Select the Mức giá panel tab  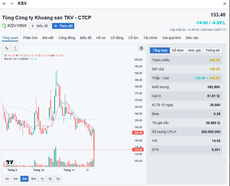click(194, 50)
